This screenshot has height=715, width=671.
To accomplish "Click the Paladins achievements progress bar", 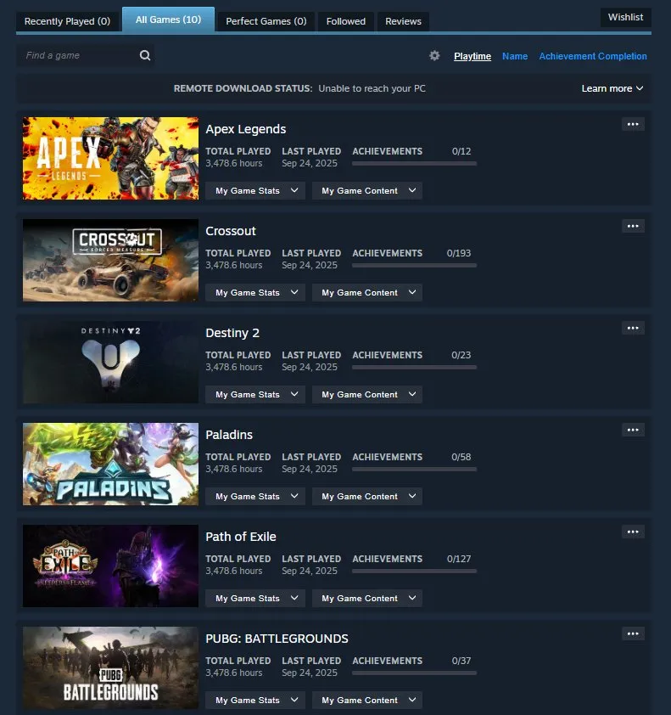I will (x=415, y=470).
